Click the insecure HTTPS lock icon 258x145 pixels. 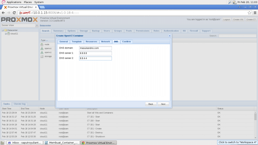[21, 13]
